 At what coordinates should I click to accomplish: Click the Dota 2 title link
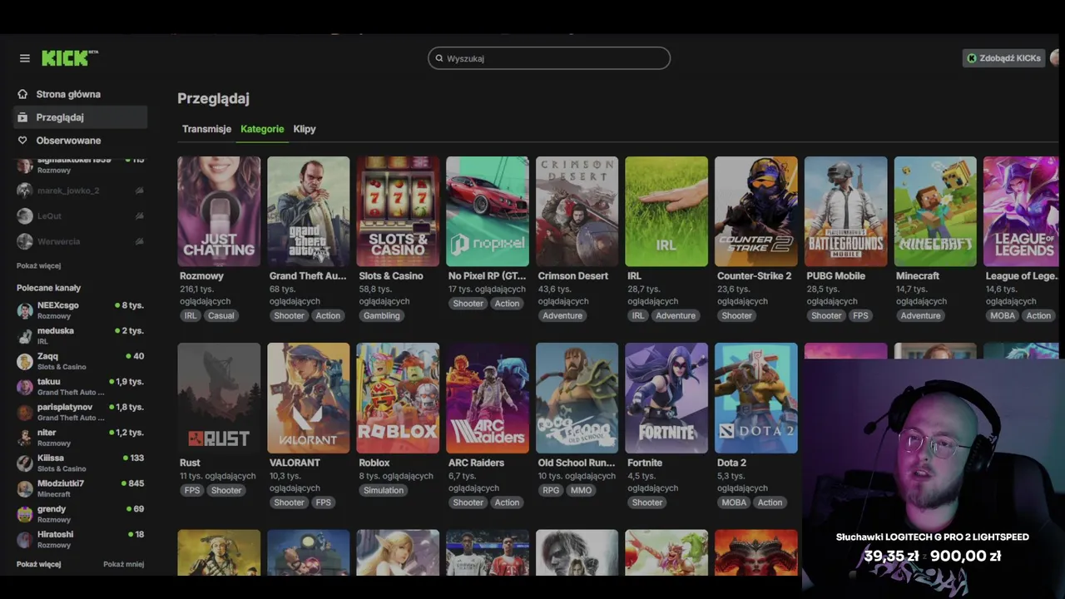coord(731,463)
